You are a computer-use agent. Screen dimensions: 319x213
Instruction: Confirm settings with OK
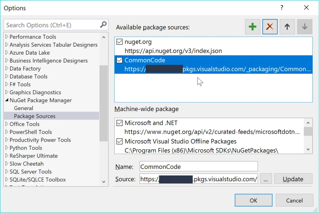[253, 200]
